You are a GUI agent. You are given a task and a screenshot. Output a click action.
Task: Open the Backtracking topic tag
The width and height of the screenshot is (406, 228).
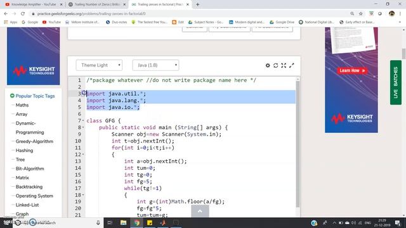coord(29,187)
